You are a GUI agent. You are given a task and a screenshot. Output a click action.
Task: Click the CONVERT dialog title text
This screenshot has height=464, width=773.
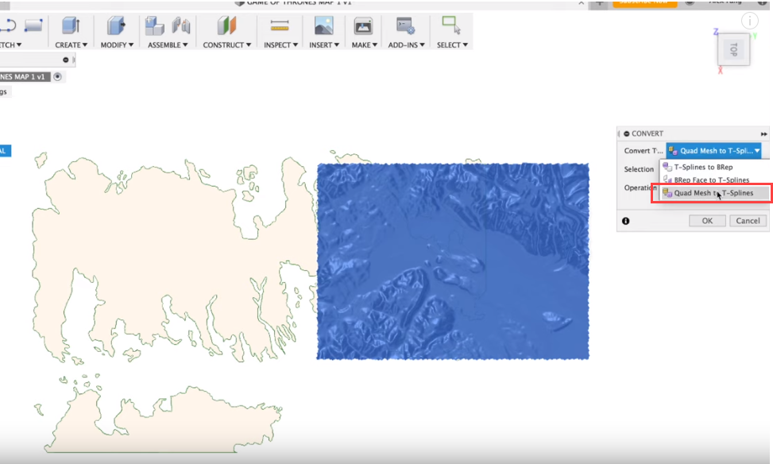point(647,133)
